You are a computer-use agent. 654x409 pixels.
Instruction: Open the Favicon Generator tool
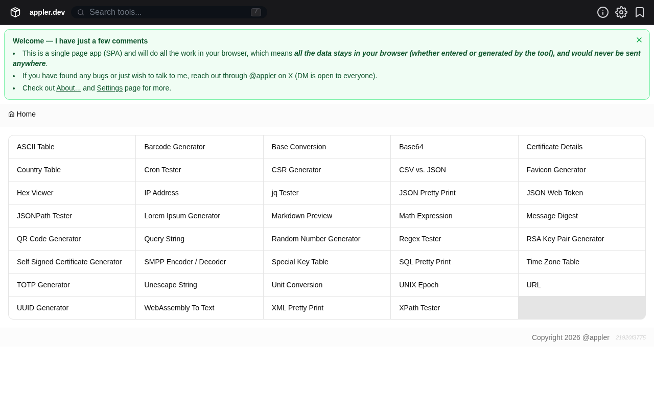(x=556, y=170)
